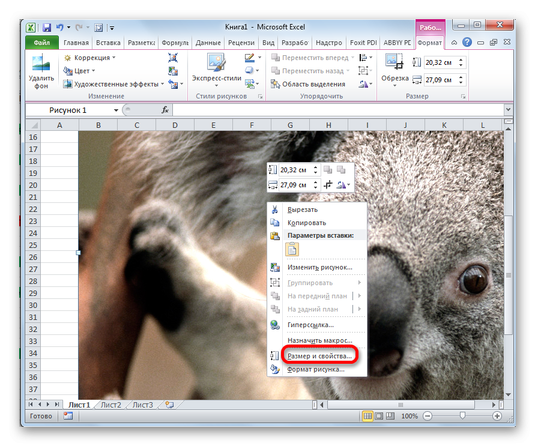535x446 pixels.
Task: Switch to Normal view in status bar
Action: coord(367,416)
